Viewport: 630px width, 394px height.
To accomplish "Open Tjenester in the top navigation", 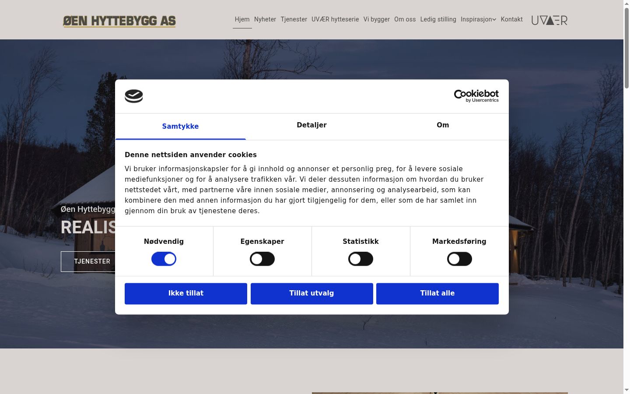I will (x=294, y=19).
